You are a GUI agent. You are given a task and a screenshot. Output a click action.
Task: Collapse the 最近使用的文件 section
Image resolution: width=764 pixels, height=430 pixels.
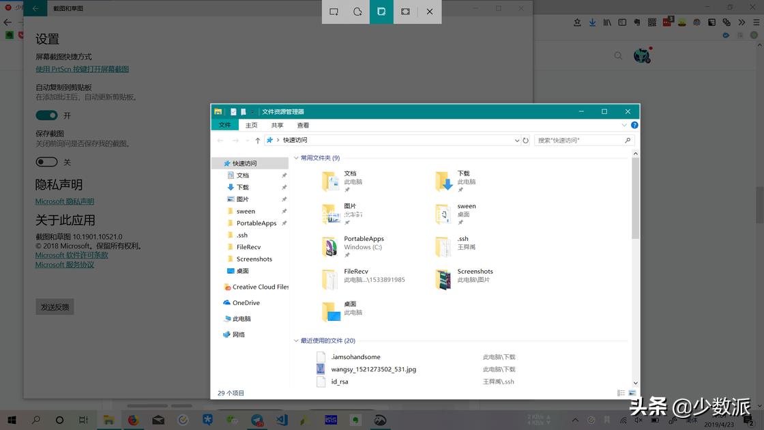coord(295,340)
